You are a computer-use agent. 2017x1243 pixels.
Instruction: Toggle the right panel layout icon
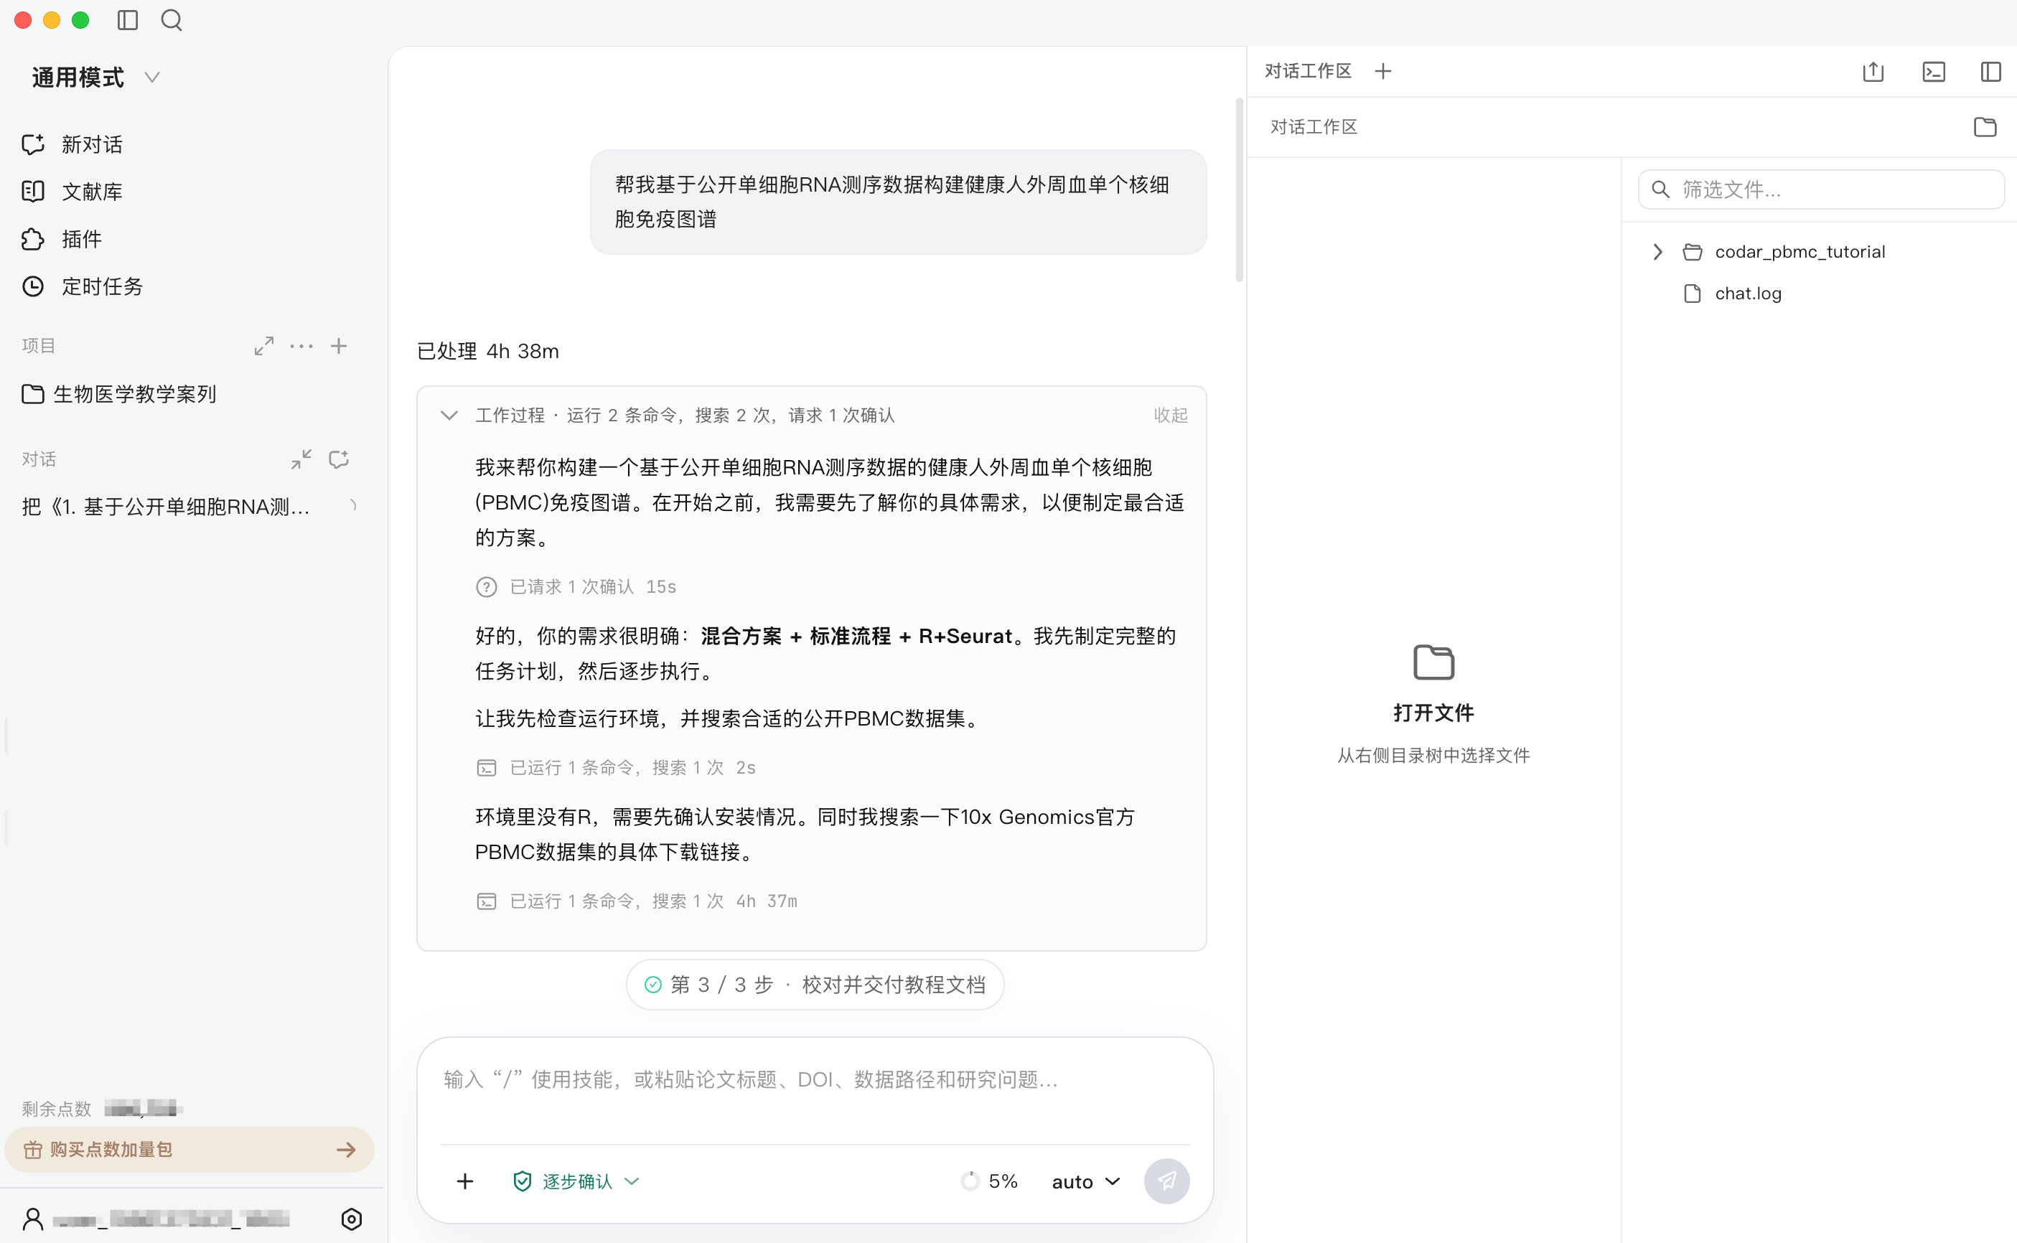click(1990, 72)
